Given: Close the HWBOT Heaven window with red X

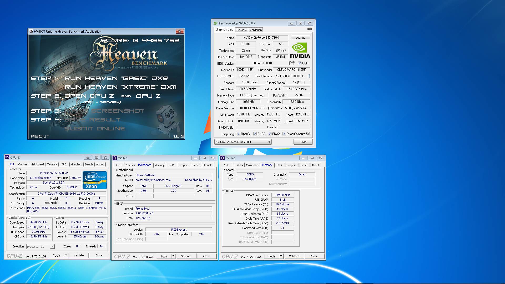Looking at the screenshot, I should pyautogui.click(x=180, y=31).
